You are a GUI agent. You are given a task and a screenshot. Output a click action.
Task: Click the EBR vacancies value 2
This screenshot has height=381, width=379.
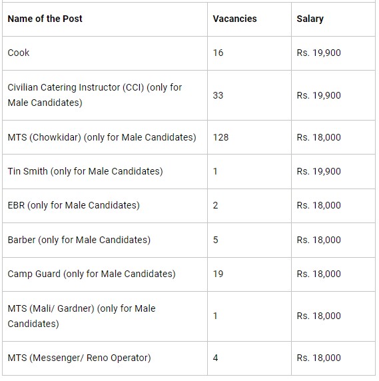pos(216,205)
